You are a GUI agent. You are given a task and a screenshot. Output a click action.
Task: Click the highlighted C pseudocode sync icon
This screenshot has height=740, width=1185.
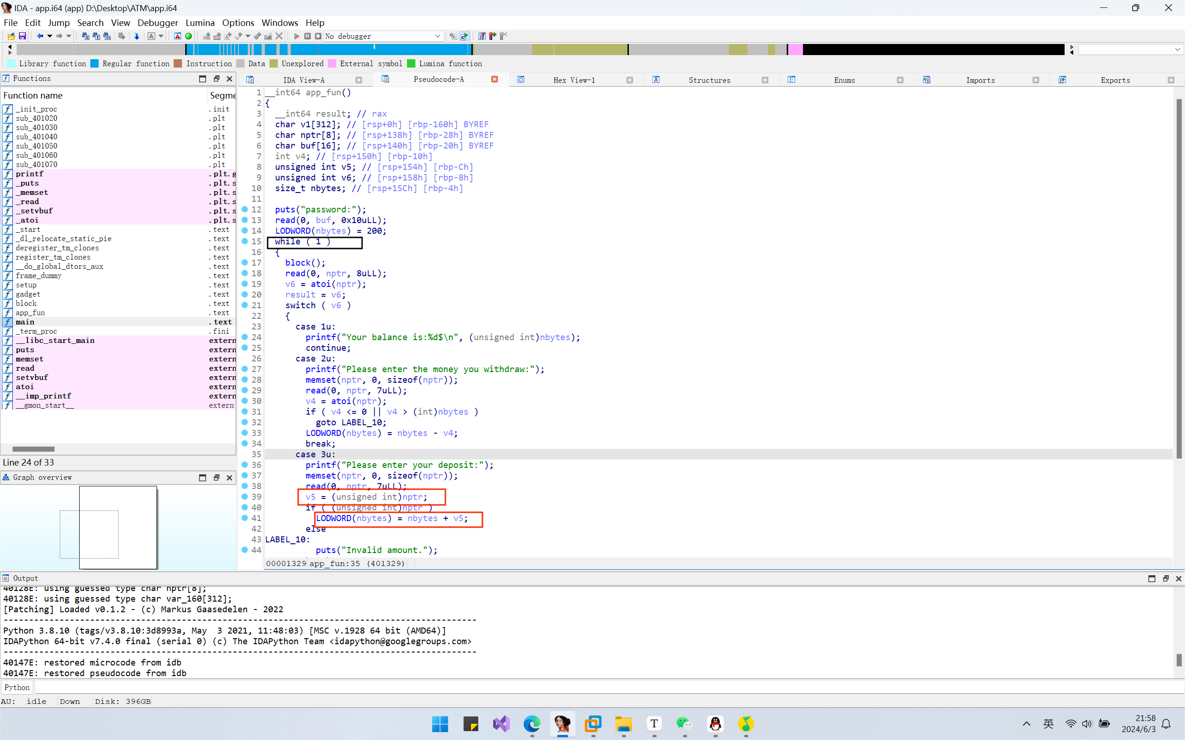(x=464, y=36)
